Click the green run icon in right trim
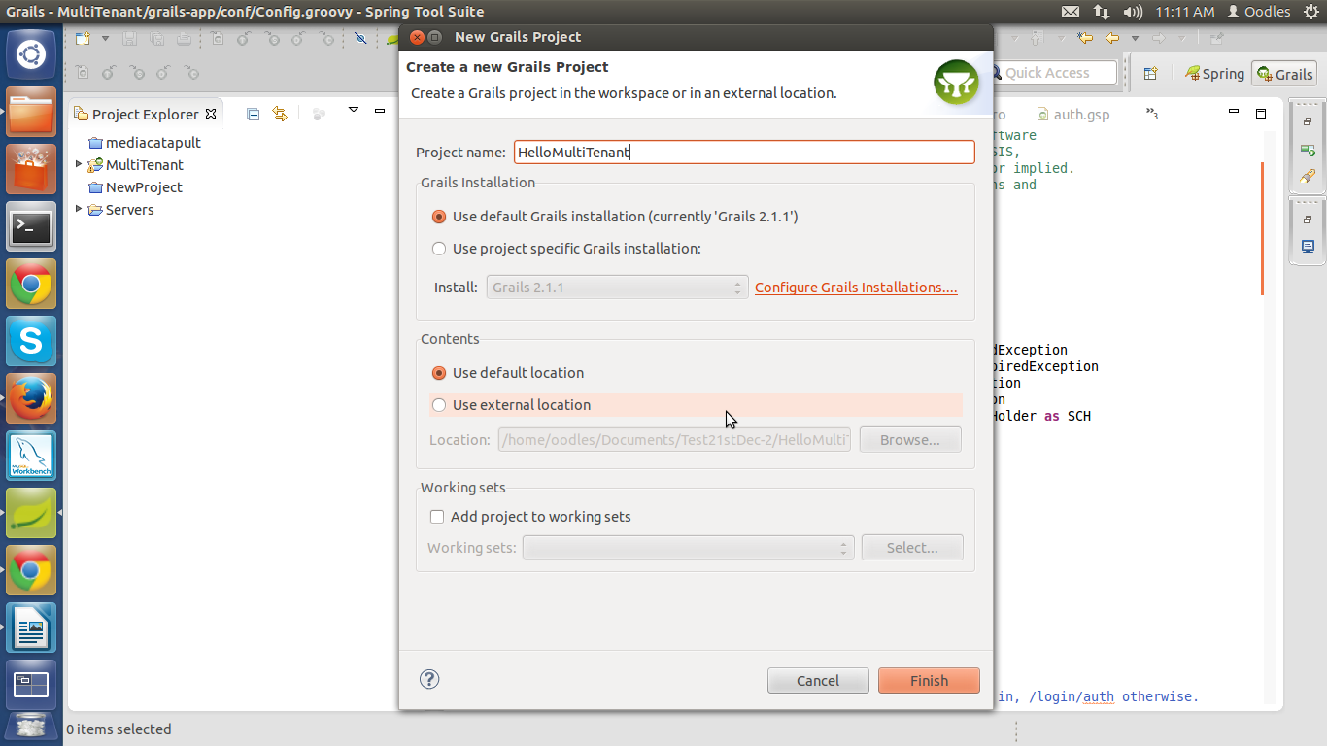The image size is (1327, 746). [1308, 150]
